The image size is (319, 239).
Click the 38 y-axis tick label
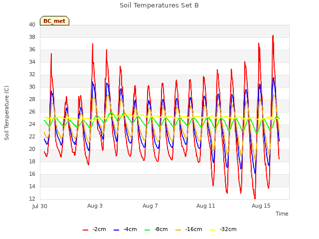(x=32, y=37)
